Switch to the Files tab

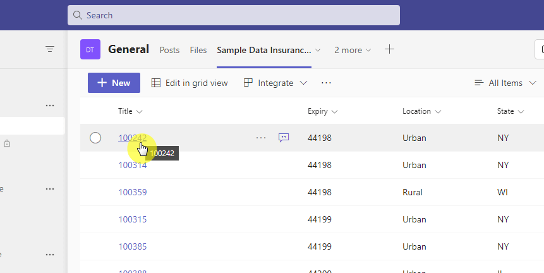(198, 50)
